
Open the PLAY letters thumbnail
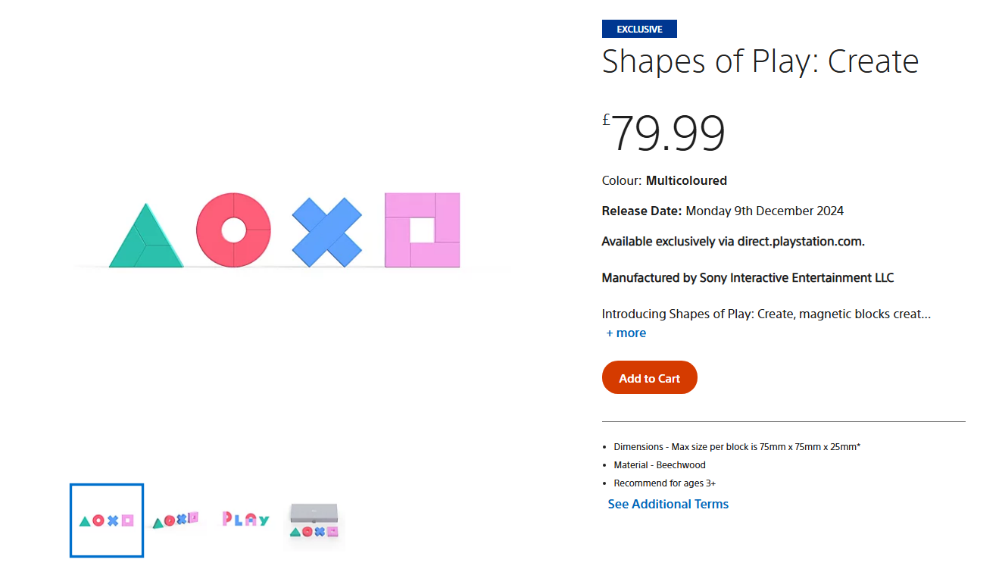pyautogui.click(x=245, y=520)
